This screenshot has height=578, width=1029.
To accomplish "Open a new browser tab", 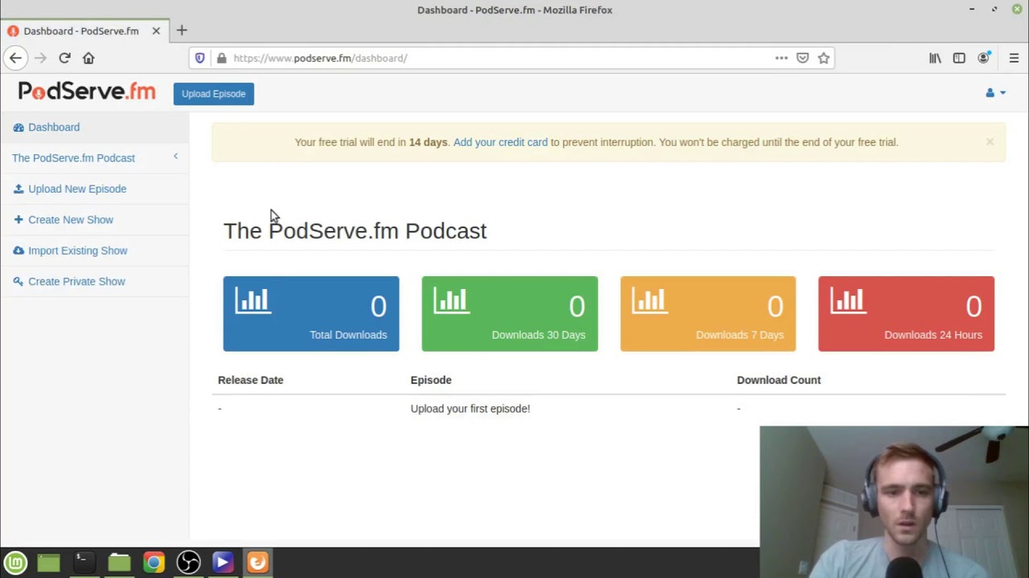I will (182, 31).
